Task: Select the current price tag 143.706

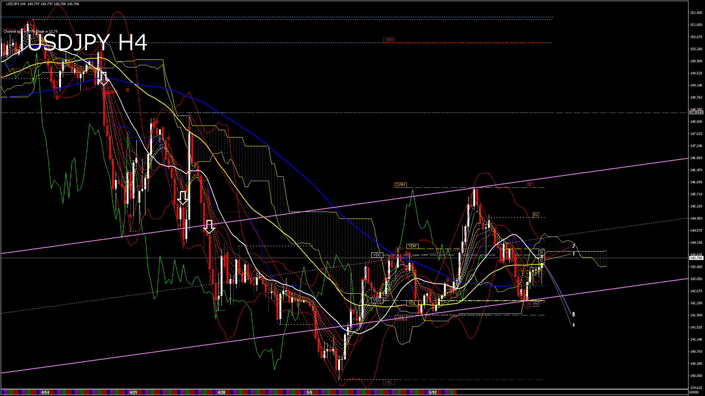Action: 696,258
